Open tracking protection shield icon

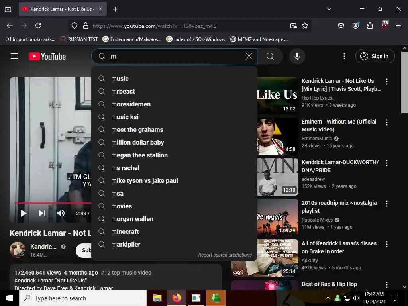(x=75, y=26)
